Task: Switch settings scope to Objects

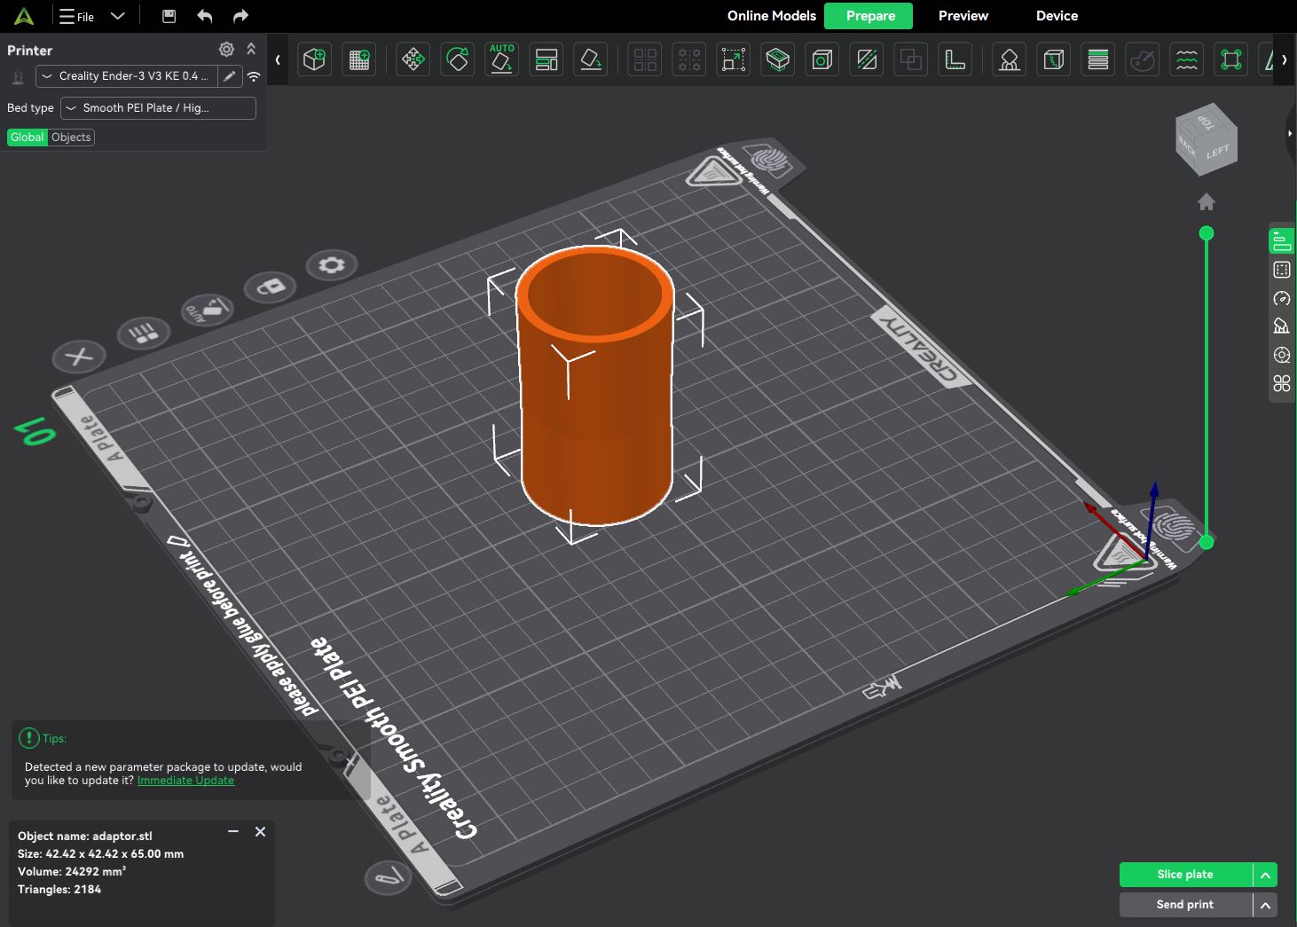Action: 71,137
